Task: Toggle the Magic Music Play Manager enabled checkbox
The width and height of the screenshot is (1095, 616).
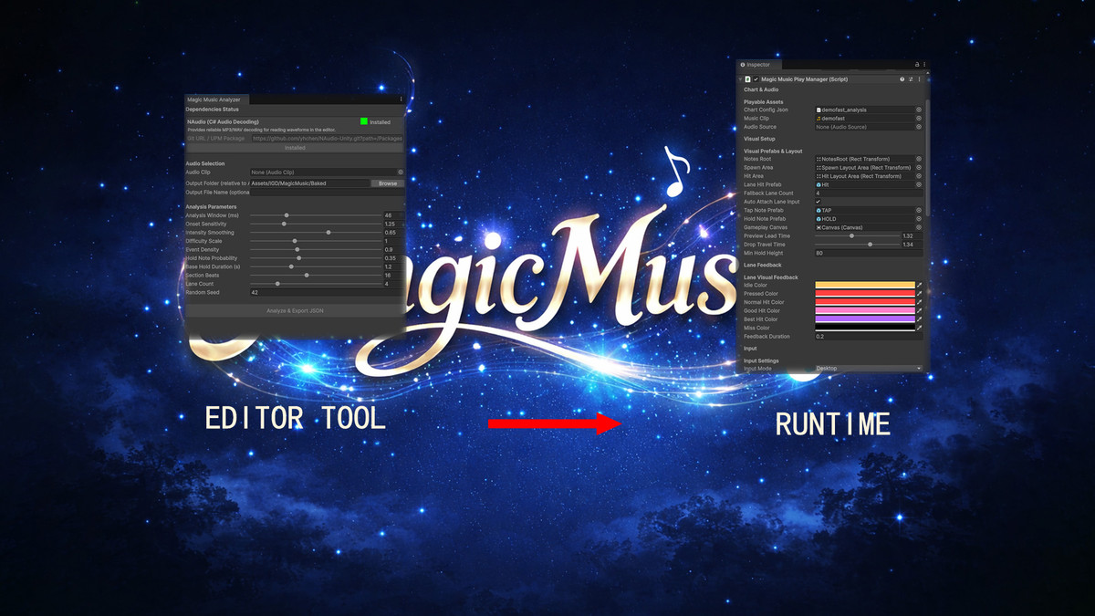Action: (756, 79)
